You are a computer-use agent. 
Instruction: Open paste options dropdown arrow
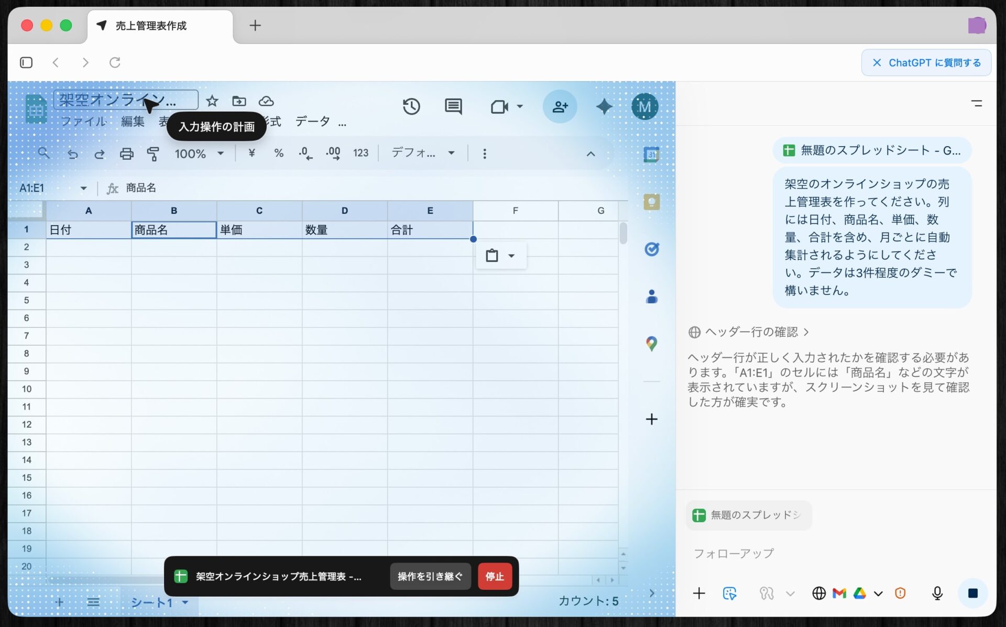click(511, 256)
